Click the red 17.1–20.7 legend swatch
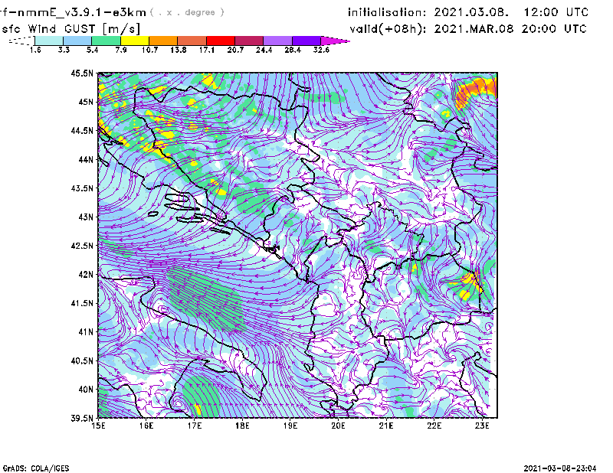 pyautogui.click(x=221, y=41)
